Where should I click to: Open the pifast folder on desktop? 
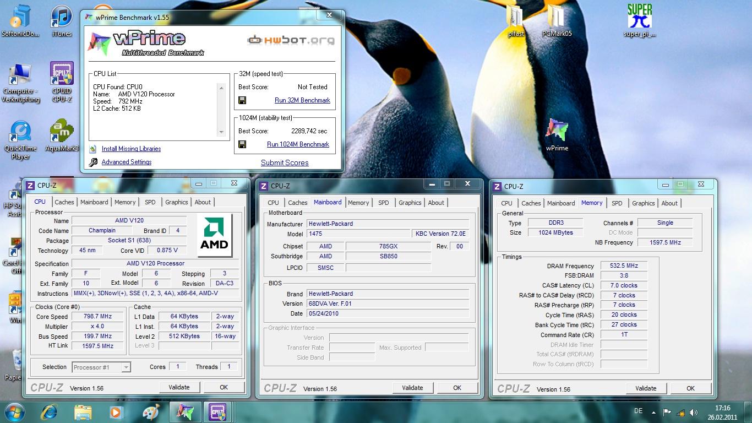(516, 21)
